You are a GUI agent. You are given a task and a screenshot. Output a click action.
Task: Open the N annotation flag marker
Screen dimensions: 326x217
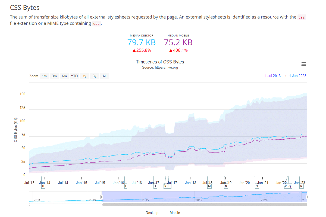coord(226,186)
